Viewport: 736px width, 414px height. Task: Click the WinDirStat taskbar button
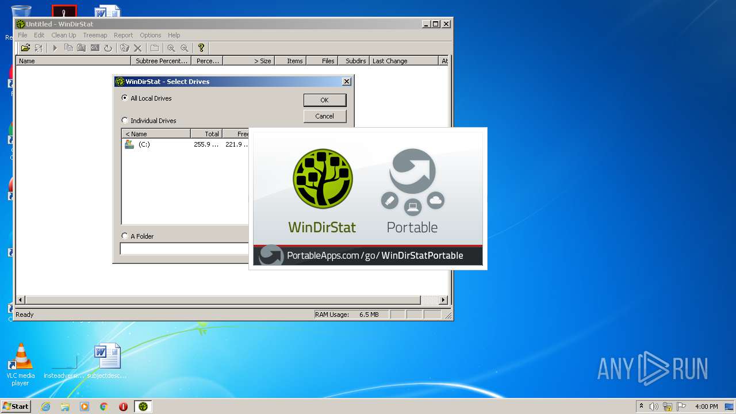pos(143,407)
